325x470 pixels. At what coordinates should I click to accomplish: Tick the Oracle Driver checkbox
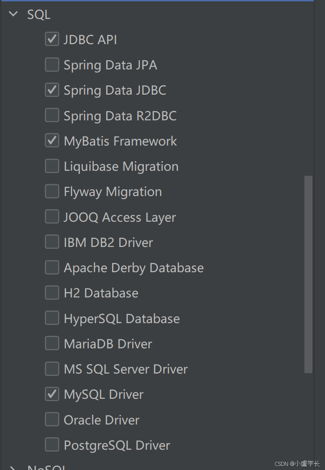click(x=52, y=420)
